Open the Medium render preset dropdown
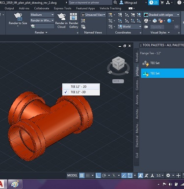 click(x=42, y=15)
